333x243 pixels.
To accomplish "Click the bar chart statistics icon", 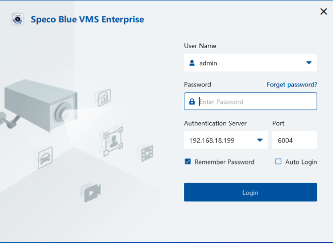I will pyautogui.click(x=104, y=97).
